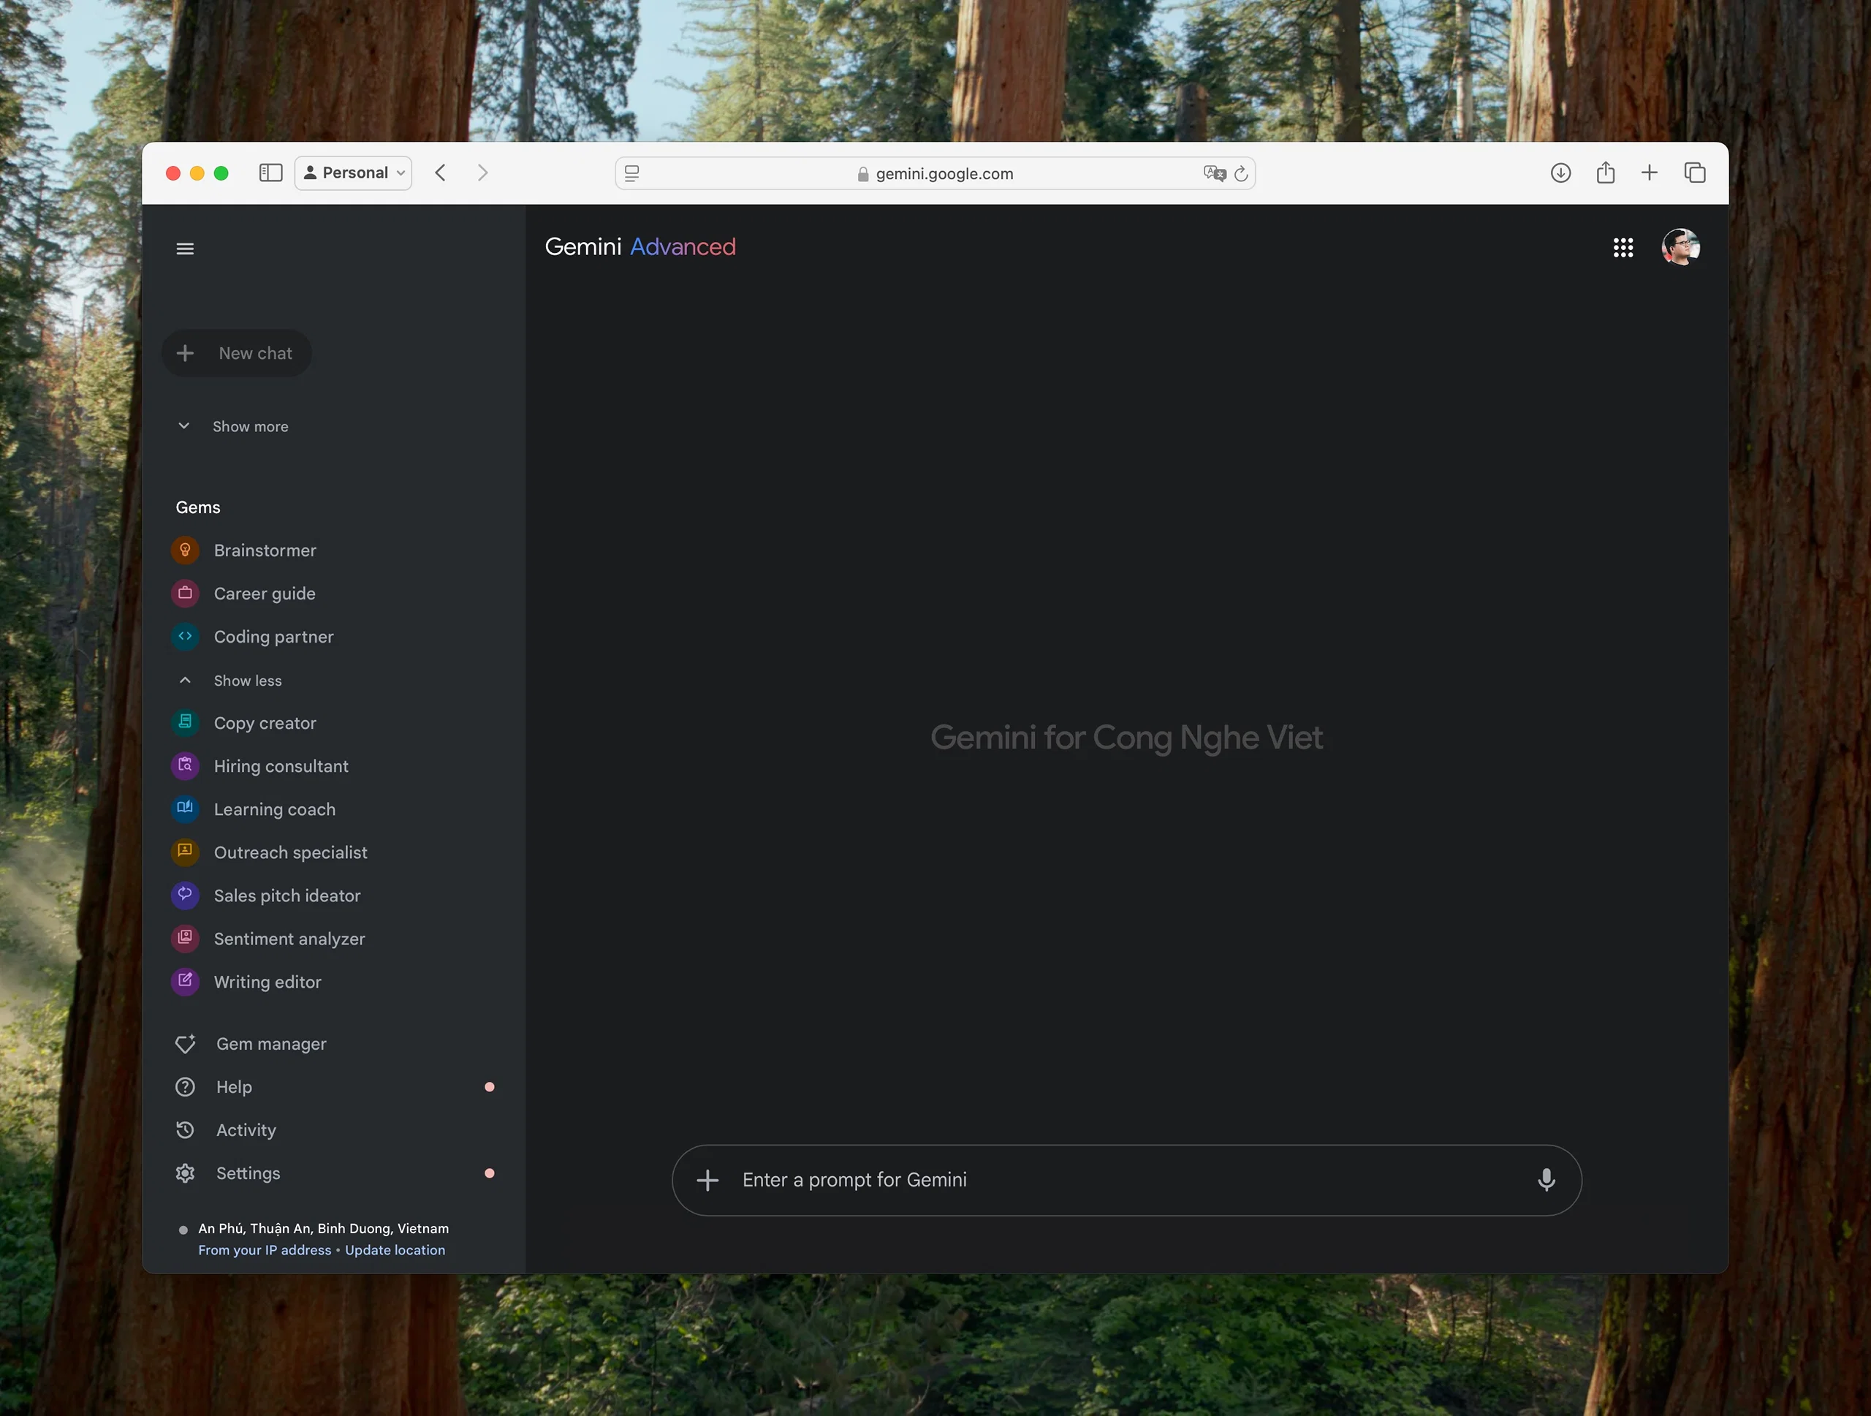Click the Career guide gem icon
Viewport: 1871px width, 1416px height.
pyautogui.click(x=186, y=592)
